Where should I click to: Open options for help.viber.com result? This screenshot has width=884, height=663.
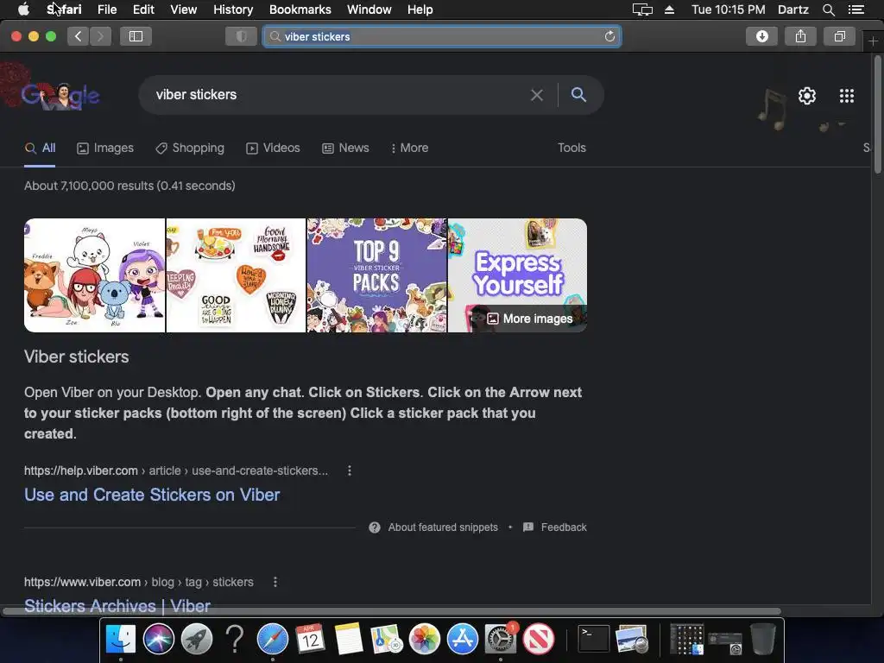(350, 470)
